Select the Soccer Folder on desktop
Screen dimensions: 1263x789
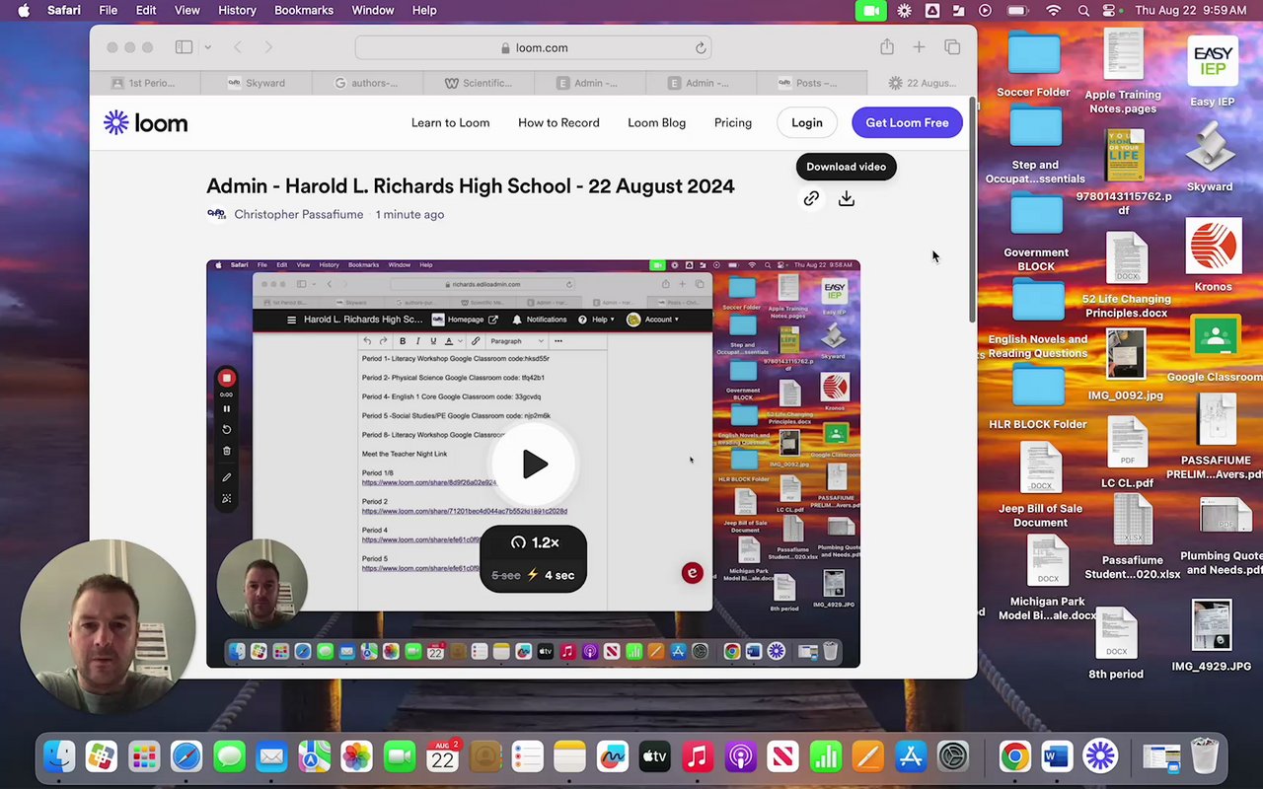tap(1033, 64)
